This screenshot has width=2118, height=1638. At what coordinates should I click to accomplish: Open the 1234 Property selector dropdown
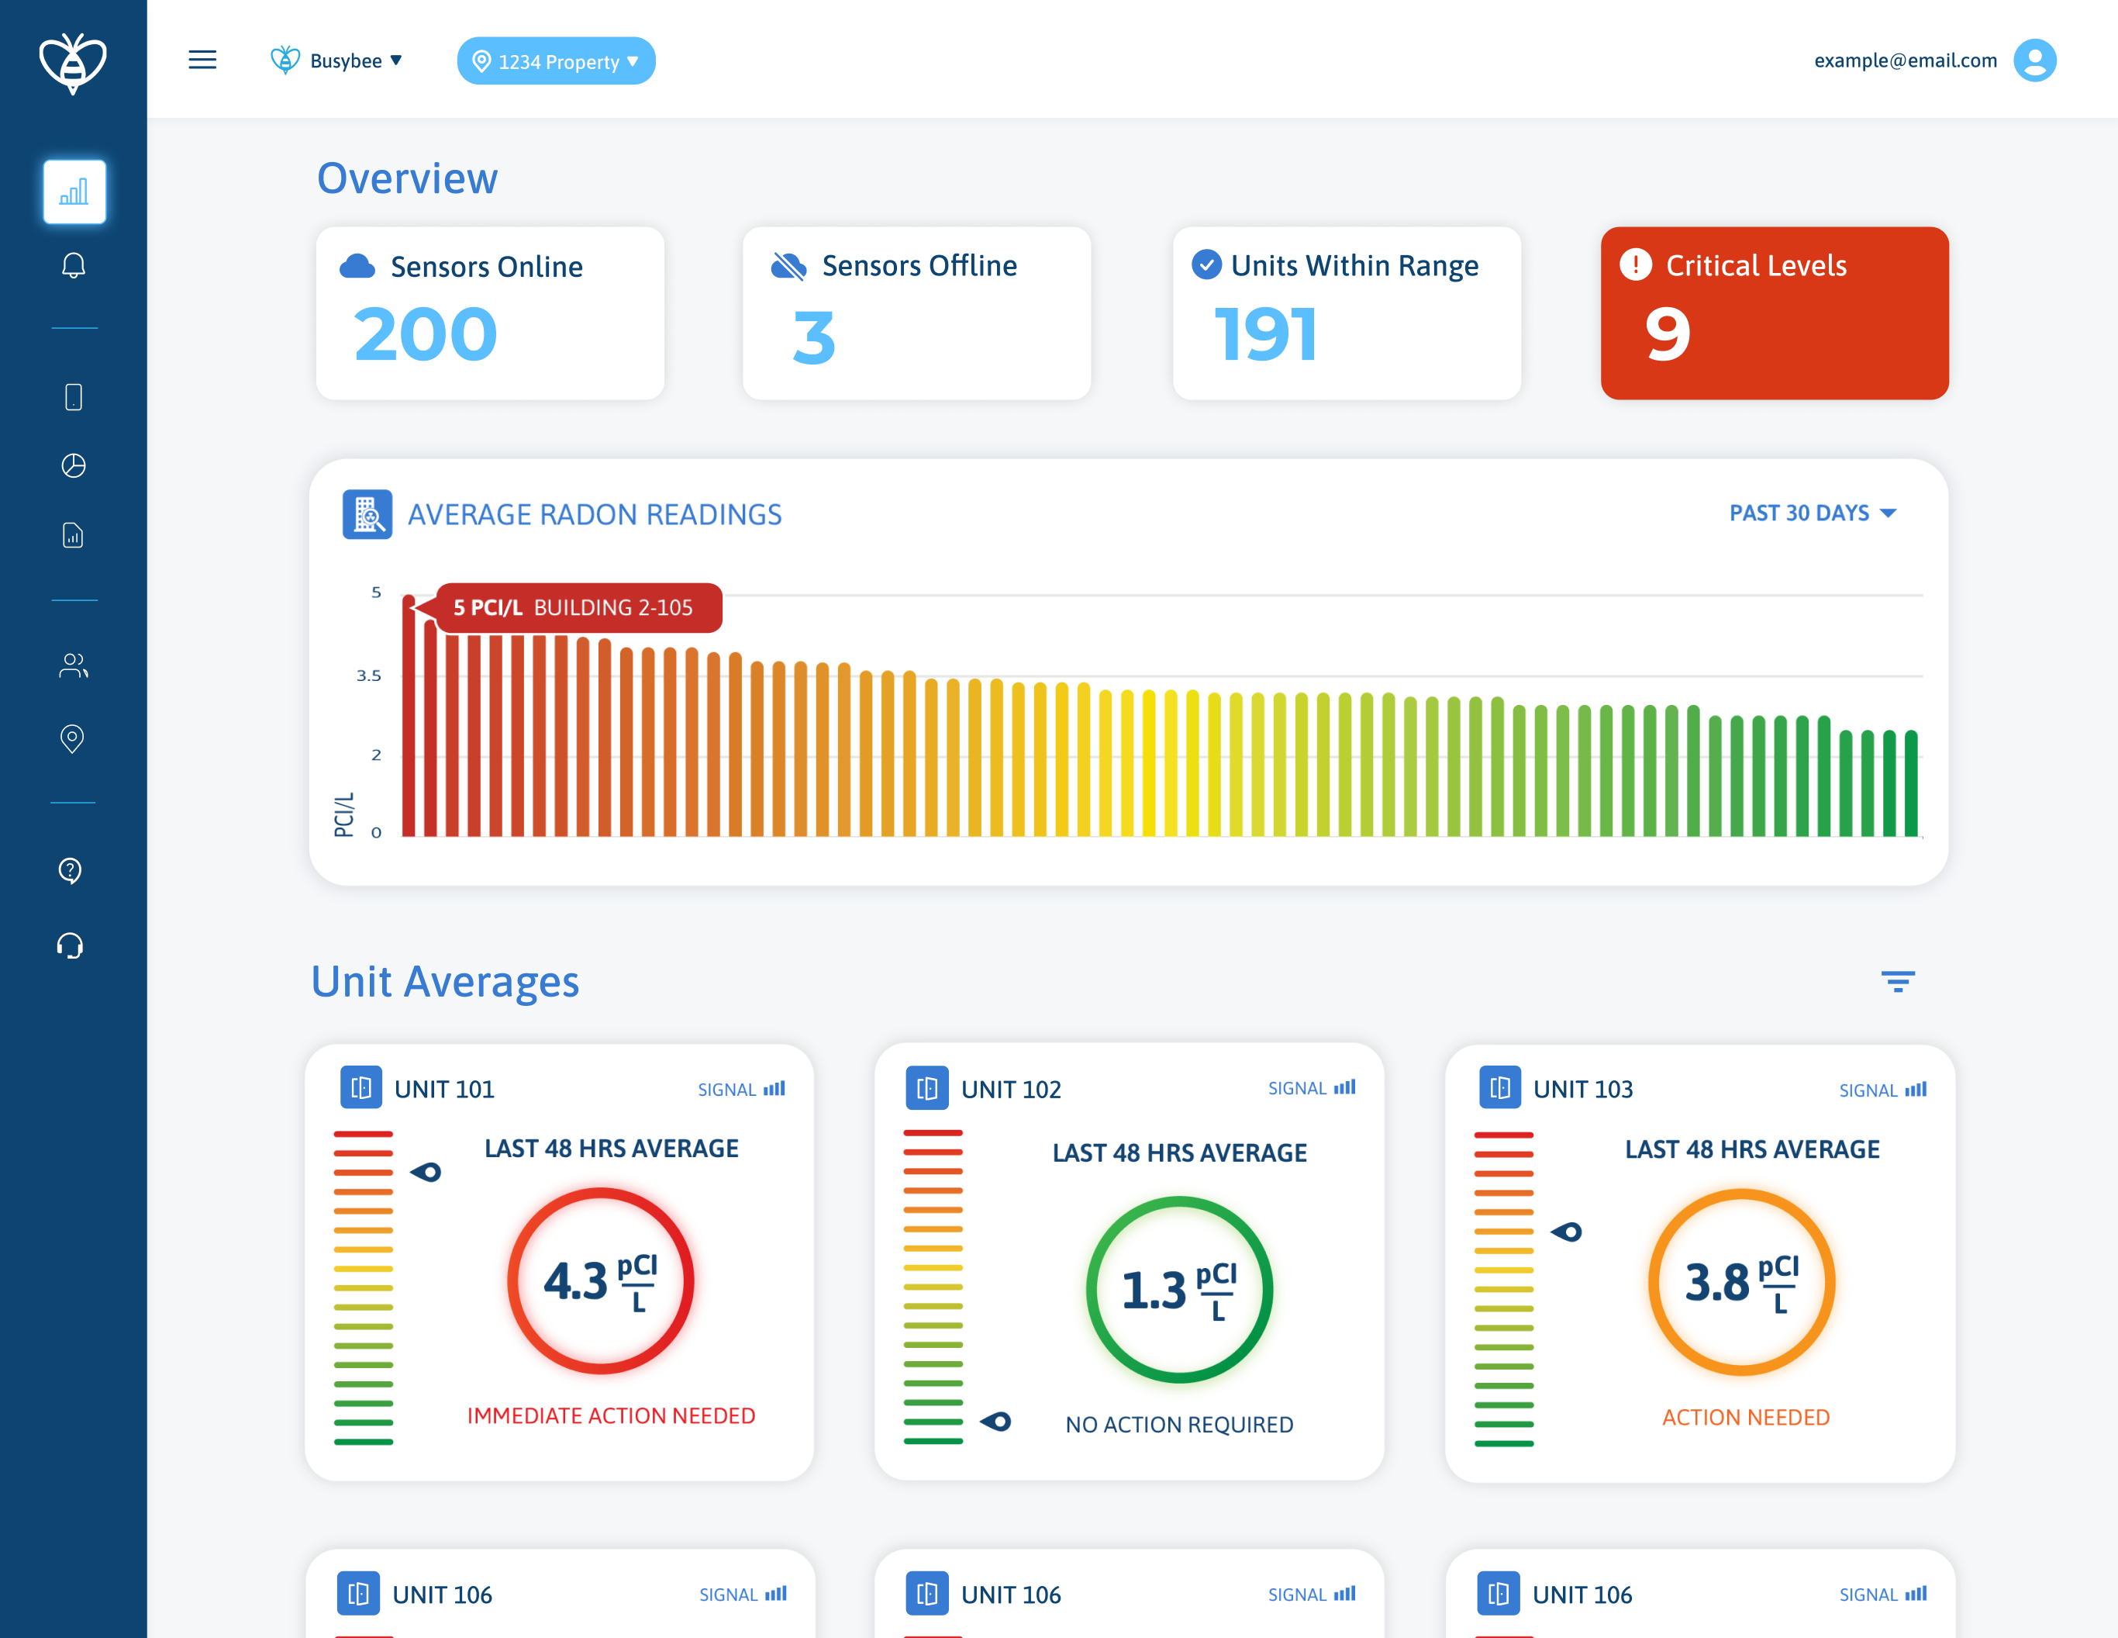point(556,61)
